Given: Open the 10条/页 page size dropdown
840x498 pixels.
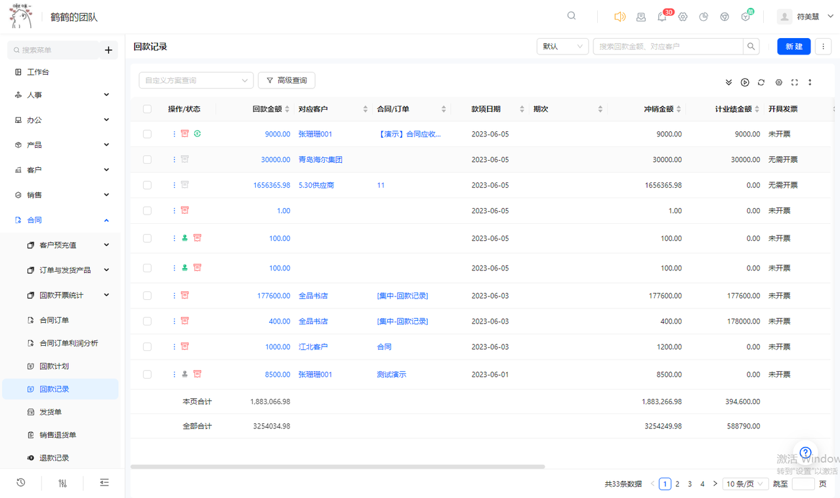Looking at the screenshot, I should [x=745, y=484].
